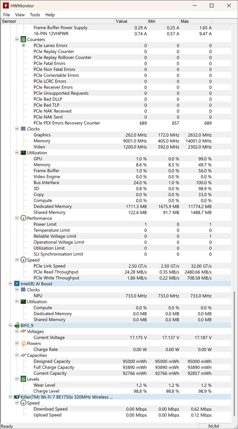Open the Tools menu
Viewport: 238px width, 429px height.
[35, 15]
